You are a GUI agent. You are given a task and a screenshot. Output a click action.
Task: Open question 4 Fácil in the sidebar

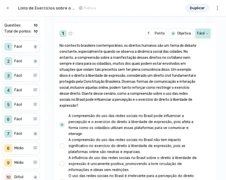point(21,90)
